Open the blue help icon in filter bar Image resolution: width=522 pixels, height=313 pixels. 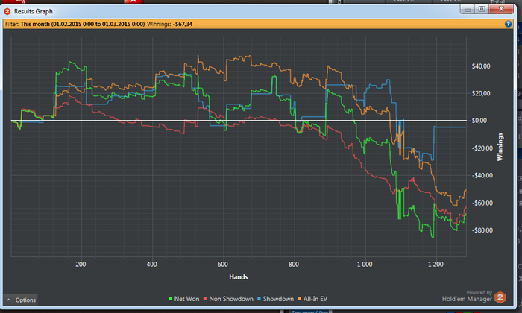coord(508,24)
